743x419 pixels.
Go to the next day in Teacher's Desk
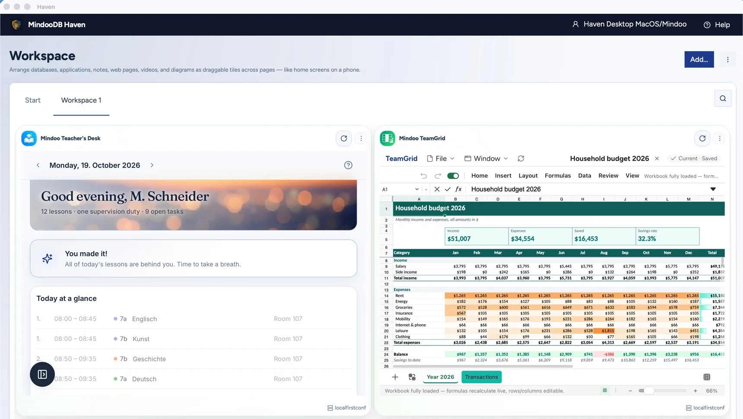pyautogui.click(x=152, y=165)
